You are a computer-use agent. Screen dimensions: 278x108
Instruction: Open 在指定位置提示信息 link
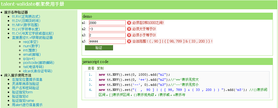(x=27, y=80)
